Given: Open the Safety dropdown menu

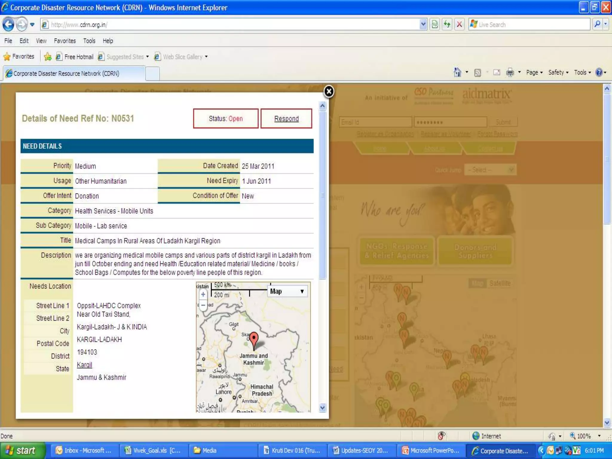Looking at the screenshot, I should 558,72.
